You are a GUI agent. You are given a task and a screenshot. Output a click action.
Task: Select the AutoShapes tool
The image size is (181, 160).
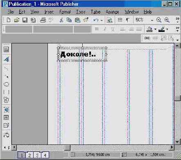6,100
